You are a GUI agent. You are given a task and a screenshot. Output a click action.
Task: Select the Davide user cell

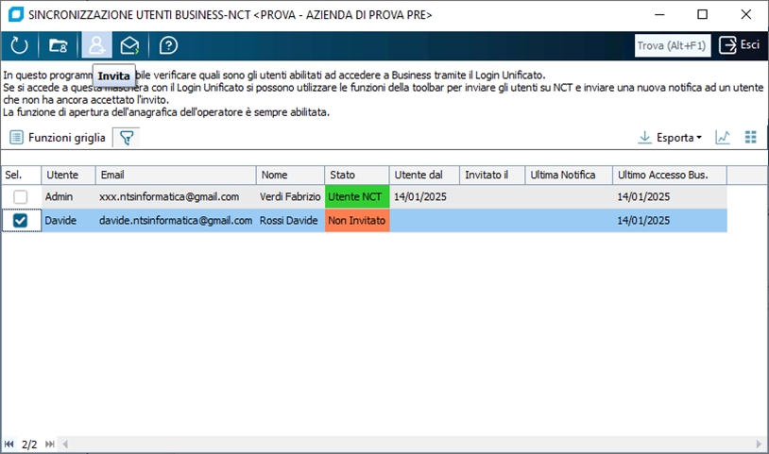tap(68, 221)
